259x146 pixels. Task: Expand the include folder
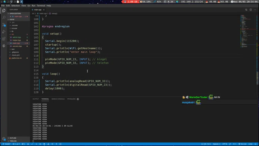[14, 28]
